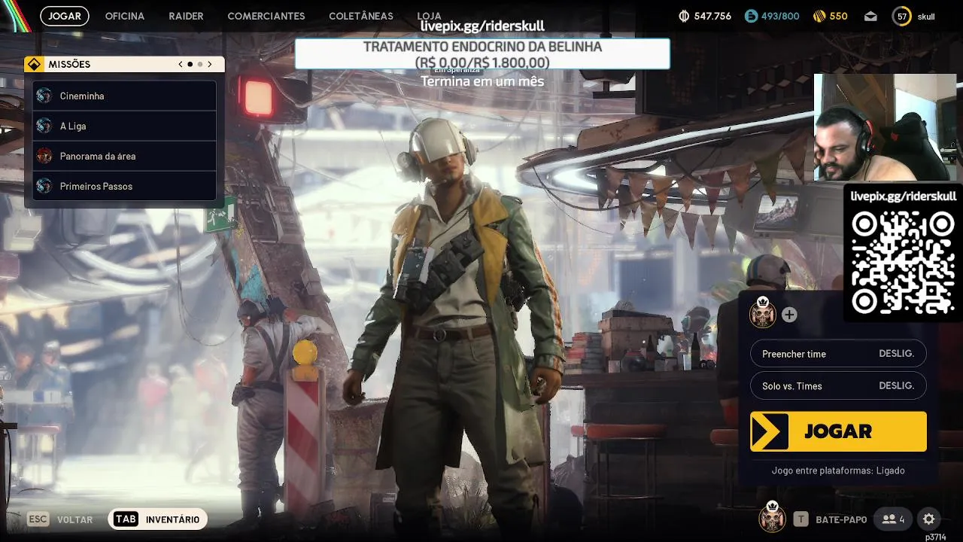The height and width of the screenshot is (542, 963).
Task: Open the Jogar tab
Action: [x=65, y=16]
